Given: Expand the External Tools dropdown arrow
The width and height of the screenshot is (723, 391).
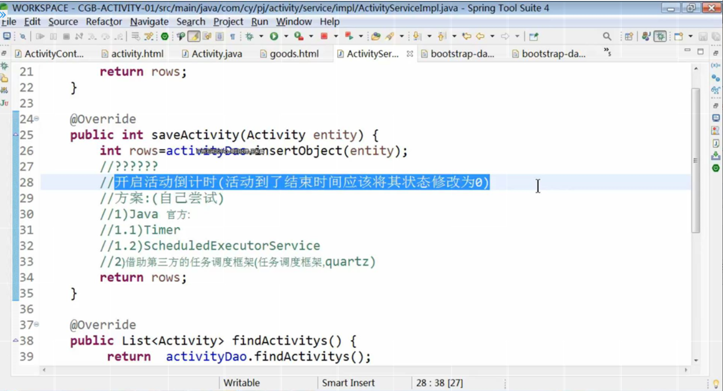Looking at the screenshot, I should 311,36.
